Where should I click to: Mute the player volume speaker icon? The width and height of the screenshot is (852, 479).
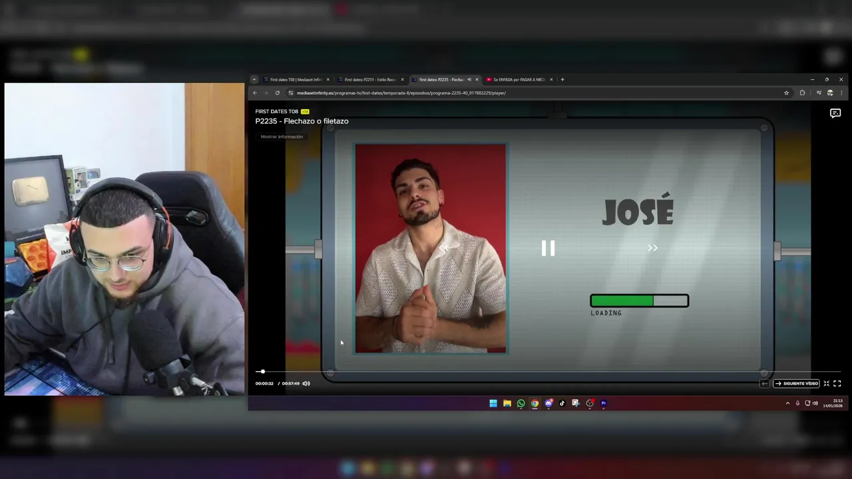pyautogui.click(x=306, y=383)
